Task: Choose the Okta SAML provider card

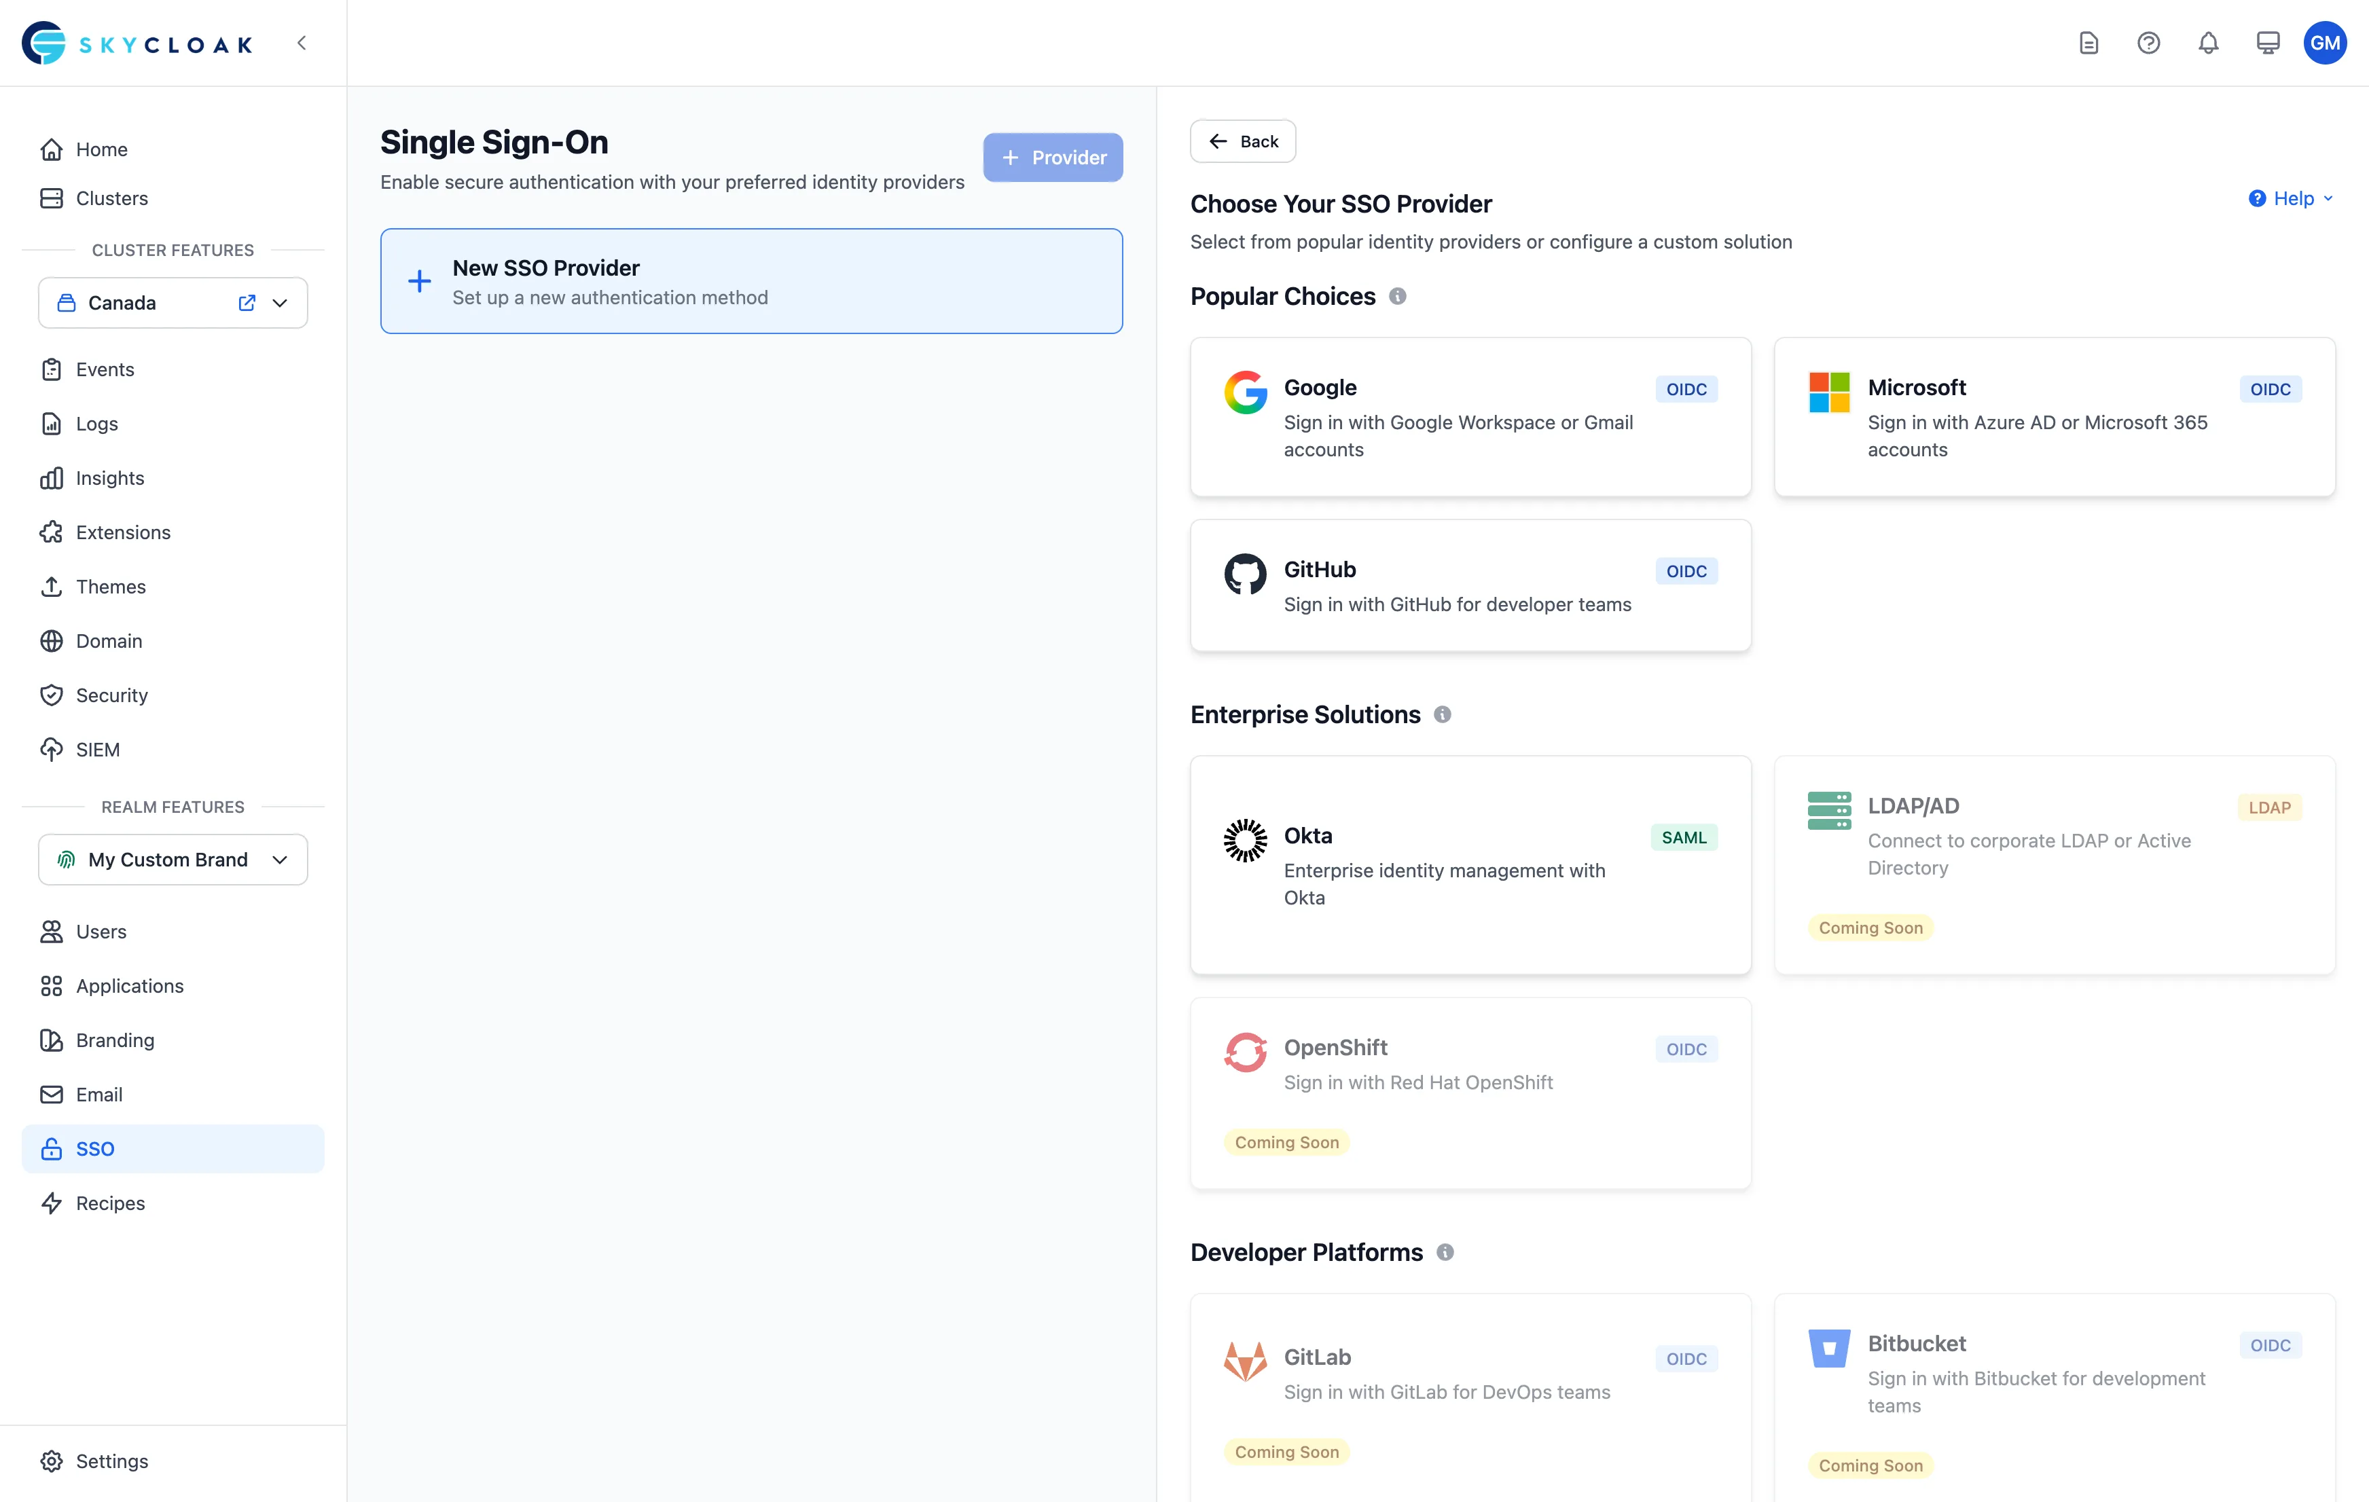Action: pyautogui.click(x=1470, y=864)
